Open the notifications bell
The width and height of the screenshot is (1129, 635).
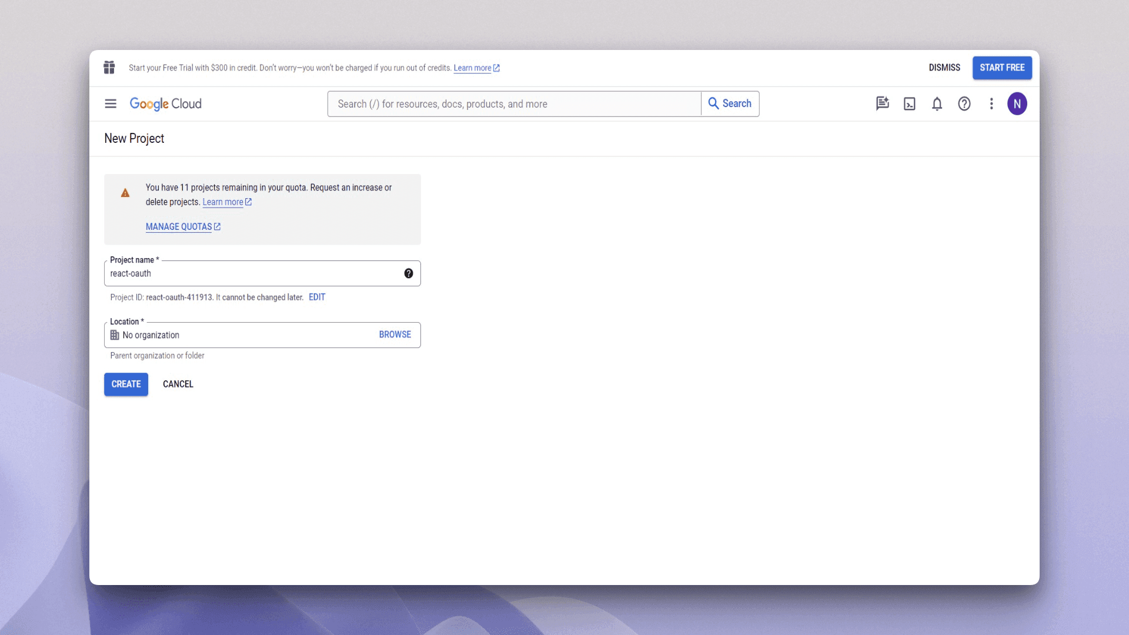click(937, 103)
